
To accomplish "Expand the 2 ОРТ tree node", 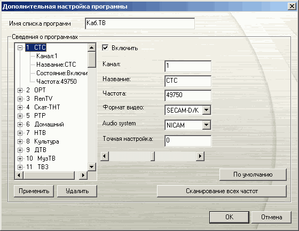I will coord(20,90).
